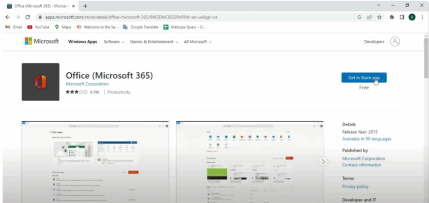
Task: Open second Office screenshot thumbnail
Action: pyautogui.click(x=250, y=162)
